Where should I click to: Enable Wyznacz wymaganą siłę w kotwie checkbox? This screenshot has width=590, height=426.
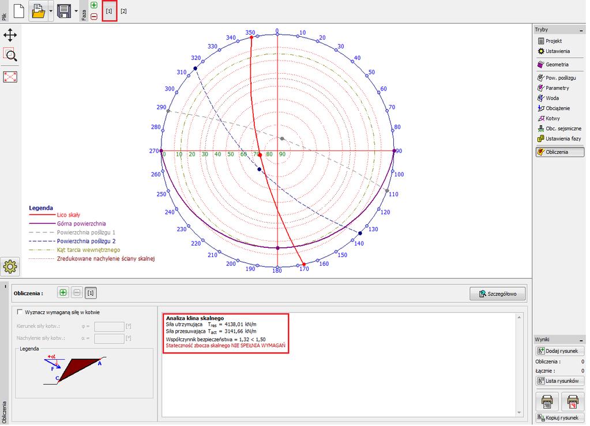pos(20,312)
